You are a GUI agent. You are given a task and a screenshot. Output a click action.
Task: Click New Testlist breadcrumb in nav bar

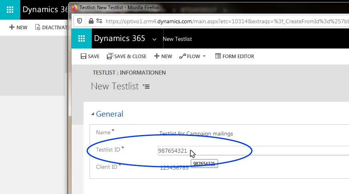pyautogui.click(x=177, y=39)
